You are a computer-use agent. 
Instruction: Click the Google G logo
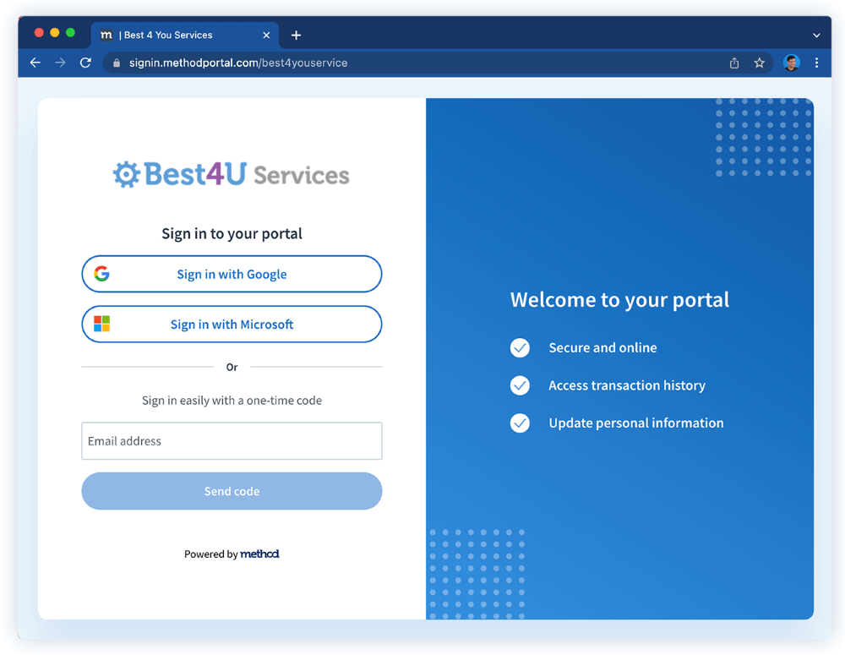coord(102,274)
